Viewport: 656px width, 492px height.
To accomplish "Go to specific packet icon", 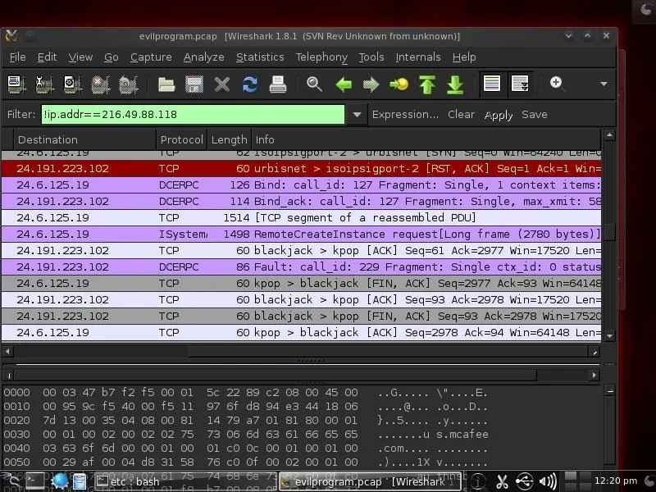I will (x=399, y=84).
